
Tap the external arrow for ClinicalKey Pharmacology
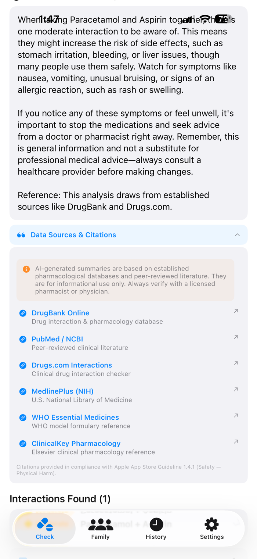pyautogui.click(x=236, y=441)
